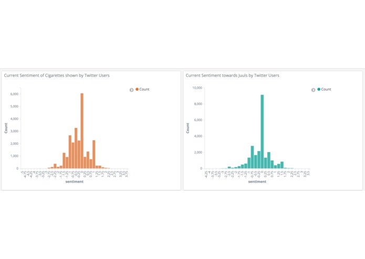Click the '10,000' y-axis tick in Juuls chart
The height and width of the screenshot is (259, 365).
pyautogui.click(x=197, y=88)
